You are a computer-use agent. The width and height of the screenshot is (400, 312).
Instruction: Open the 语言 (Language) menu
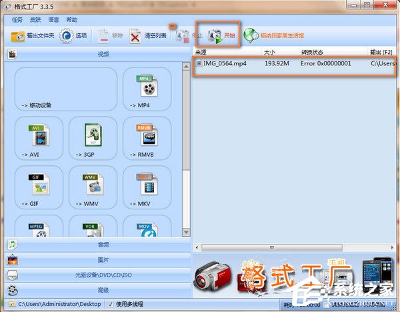click(53, 19)
